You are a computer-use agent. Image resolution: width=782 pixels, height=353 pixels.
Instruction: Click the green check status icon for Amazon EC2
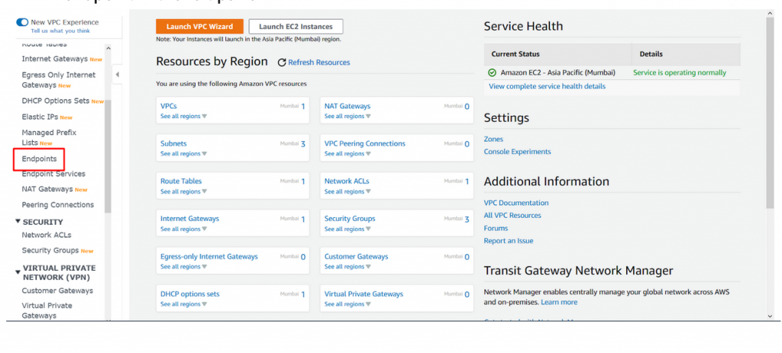(x=493, y=72)
